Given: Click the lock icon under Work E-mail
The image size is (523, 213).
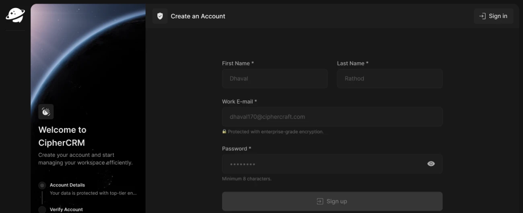Looking at the screenshot, I should [224, 131].
